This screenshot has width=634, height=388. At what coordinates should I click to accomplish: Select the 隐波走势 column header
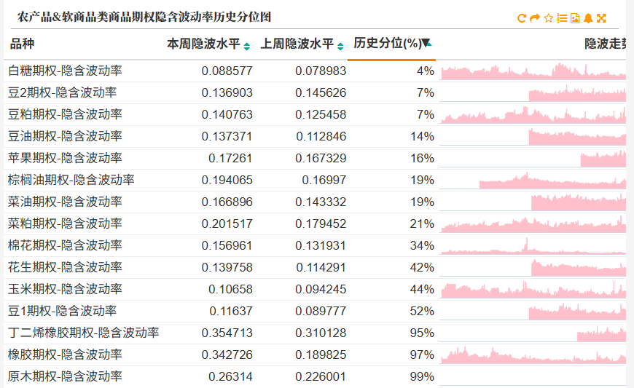click(x=606, y=44)
